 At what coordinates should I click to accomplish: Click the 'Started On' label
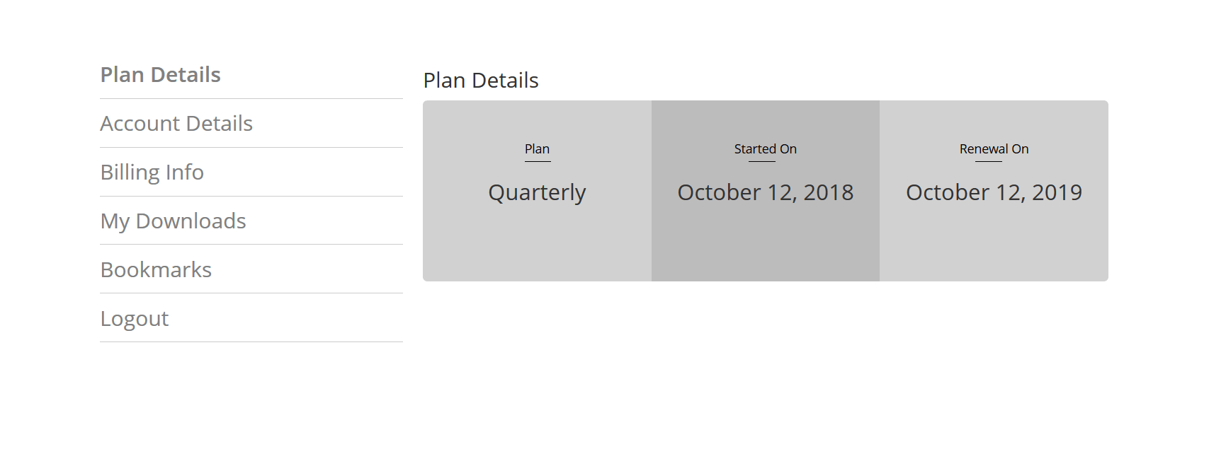coord(765,149)
